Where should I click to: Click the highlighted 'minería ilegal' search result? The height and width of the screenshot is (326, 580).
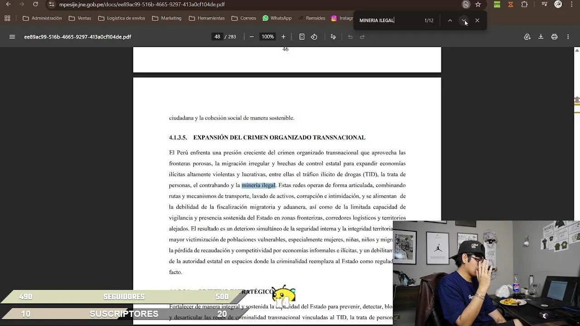click(258, 185)
